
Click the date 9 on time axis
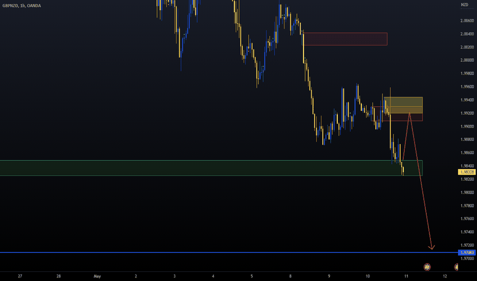329,276
